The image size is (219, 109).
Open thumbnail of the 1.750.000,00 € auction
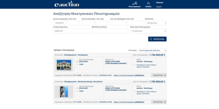point(64,65)
